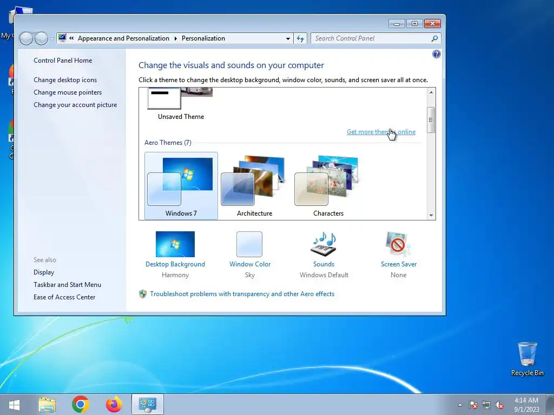The image size is (554, 415).
Task: Click the theme list scrollbar thumb
Action: click(431, 120)
